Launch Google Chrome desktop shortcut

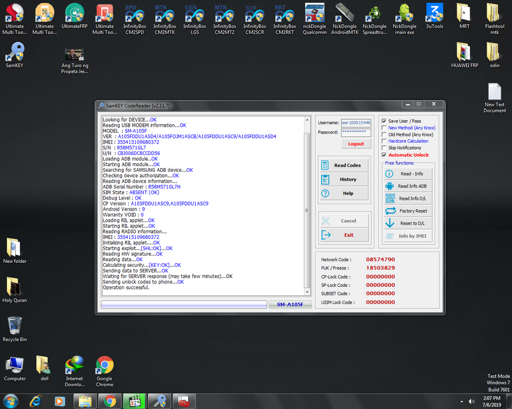(x=104, y=371)
